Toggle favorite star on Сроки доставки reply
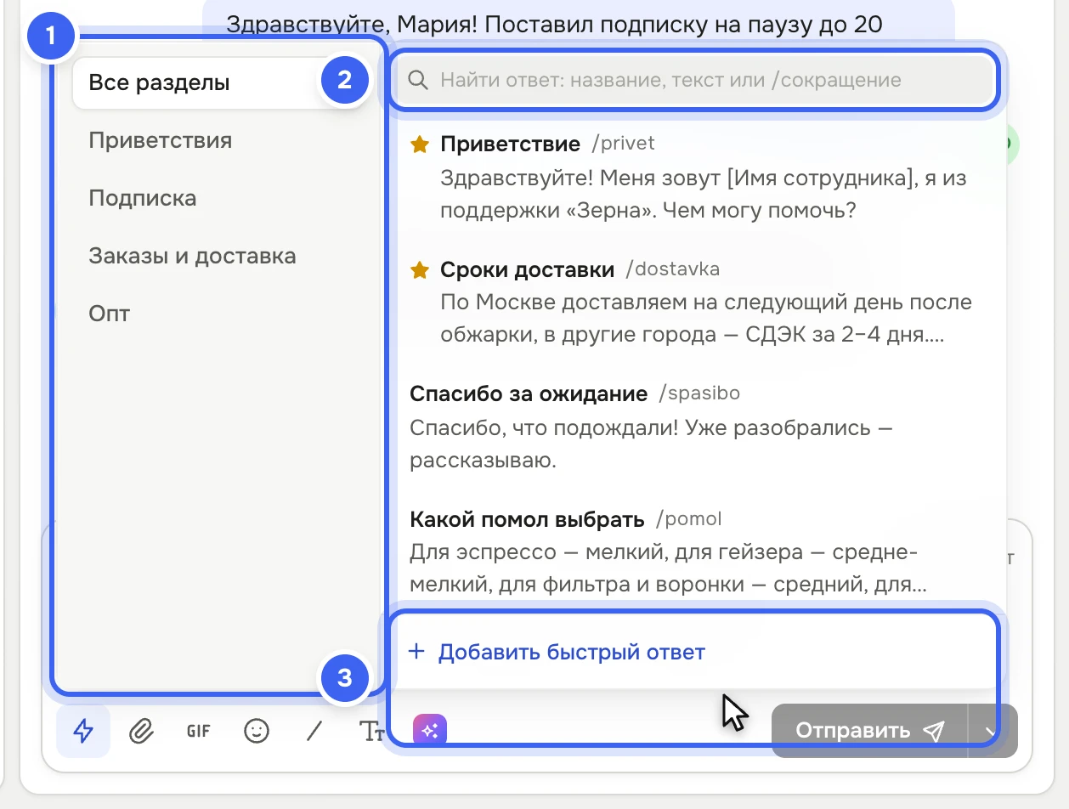Screen dimensions: 1069x809 point(419,270)
